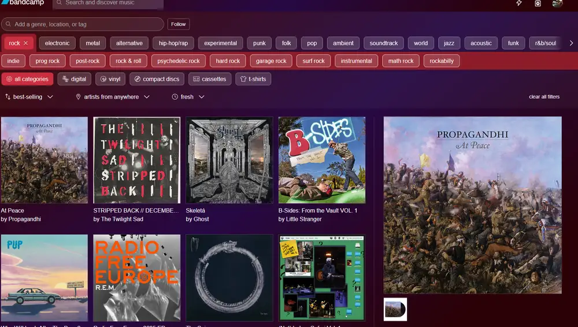
Task: Expand the best-selling sort dropdown
Action: [x=29, y=97]
